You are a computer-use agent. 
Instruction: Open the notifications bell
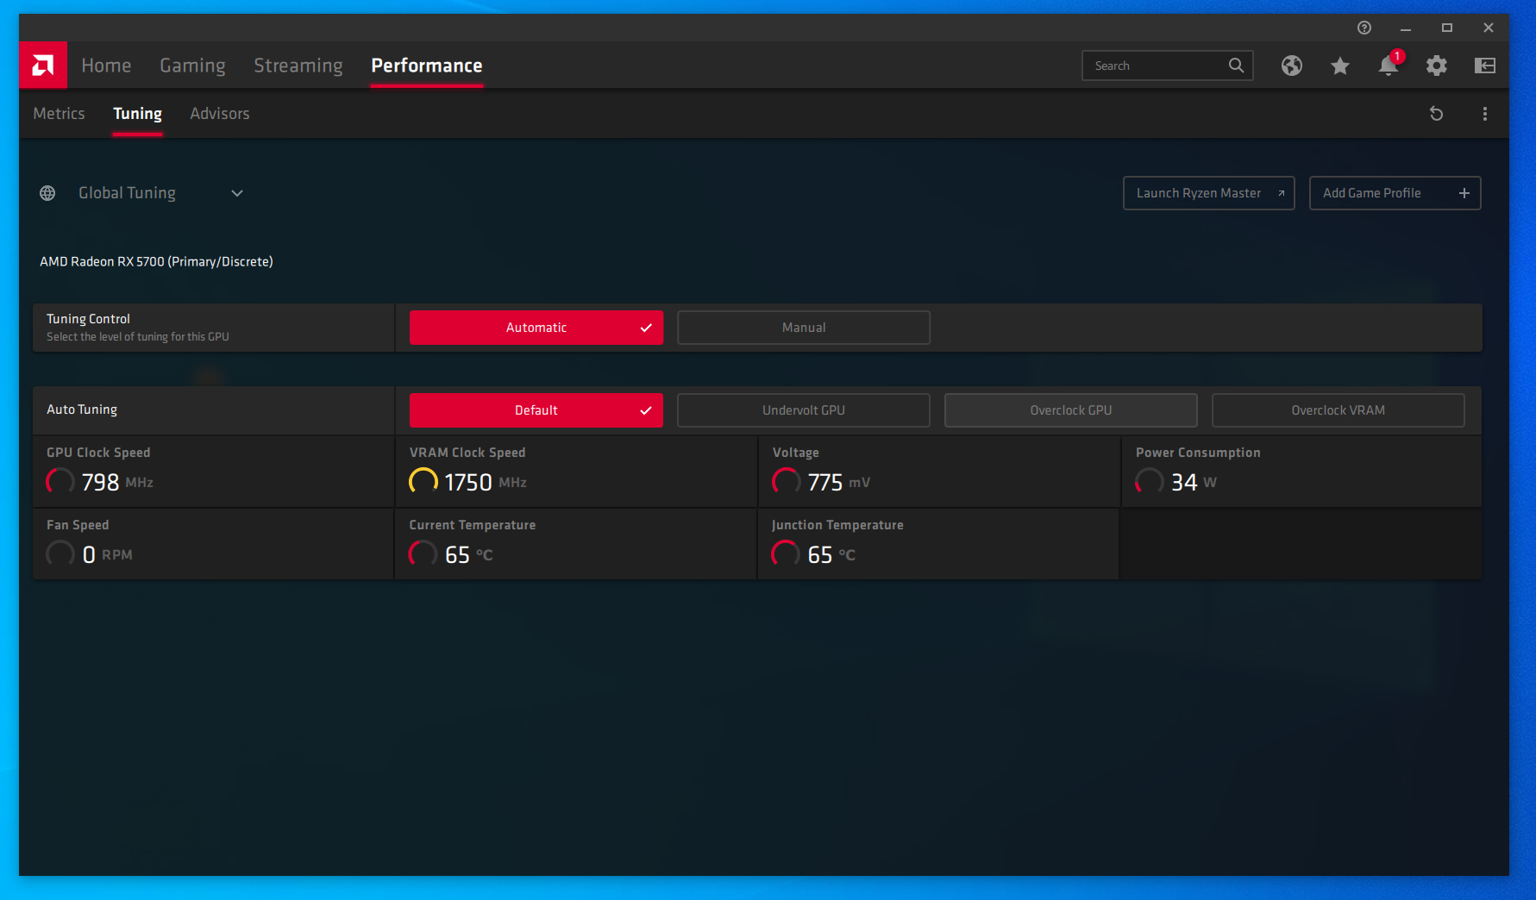pos(1388,66)
